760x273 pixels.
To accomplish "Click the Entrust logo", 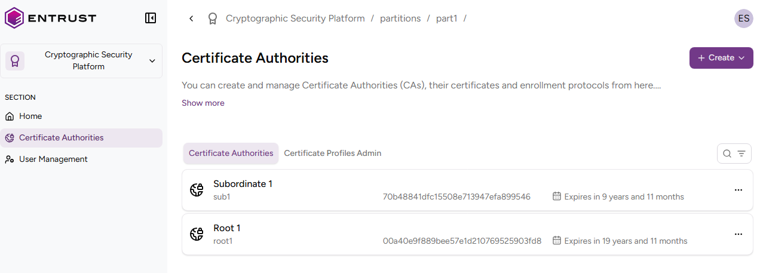I will tap(50, 18).
